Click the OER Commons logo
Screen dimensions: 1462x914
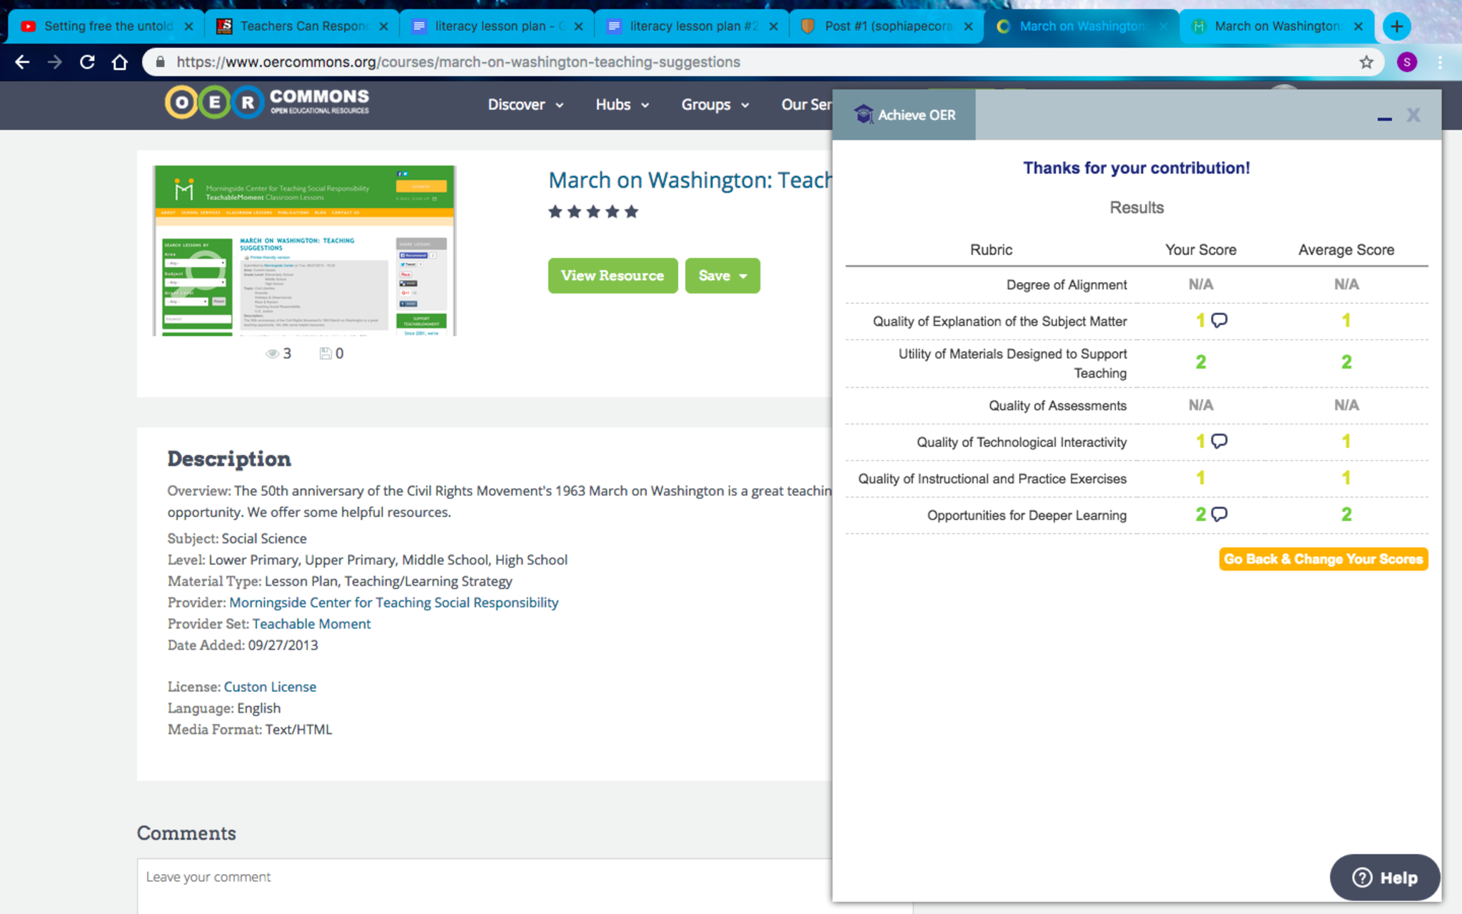click(x=267, y=103)
